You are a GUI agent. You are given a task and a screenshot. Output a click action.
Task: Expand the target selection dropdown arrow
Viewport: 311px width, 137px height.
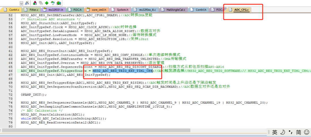click(x=21, y=3)
